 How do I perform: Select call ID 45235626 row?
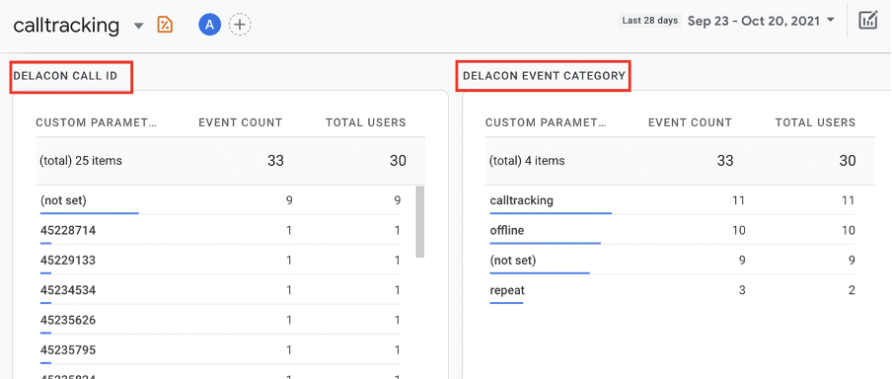pos(221,320)
